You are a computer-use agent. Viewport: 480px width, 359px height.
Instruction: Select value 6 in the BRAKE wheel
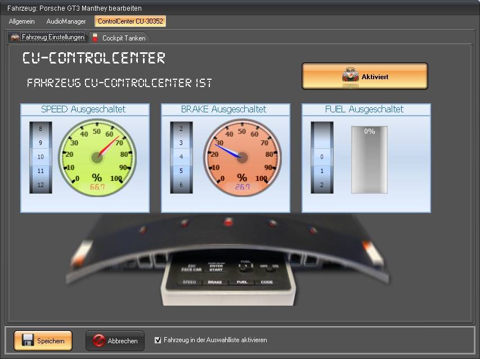181,185
